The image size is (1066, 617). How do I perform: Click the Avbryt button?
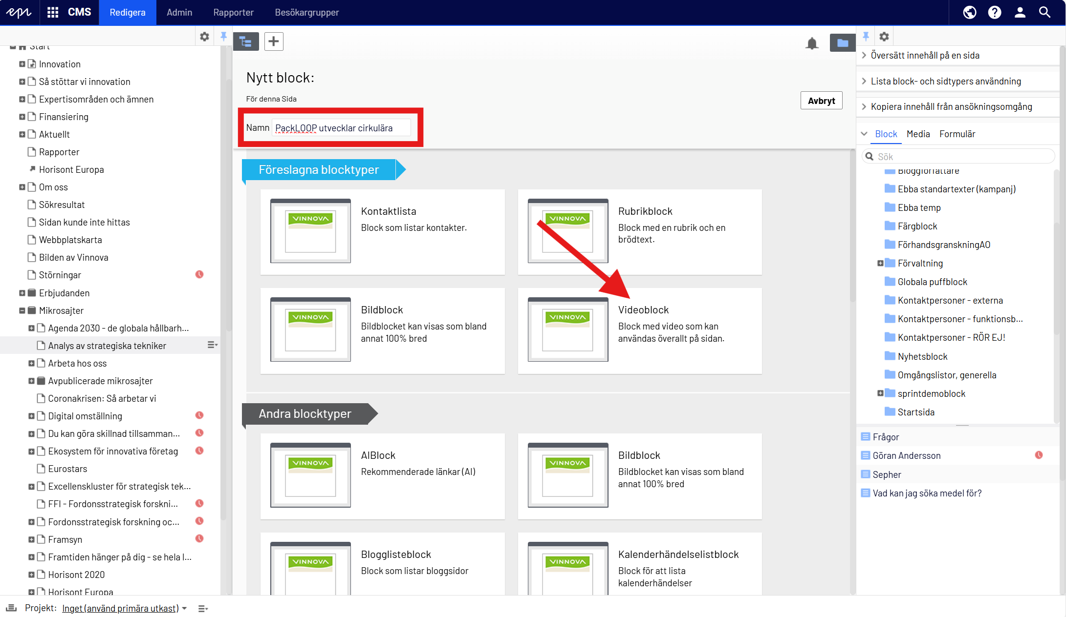tap(821, 101)
